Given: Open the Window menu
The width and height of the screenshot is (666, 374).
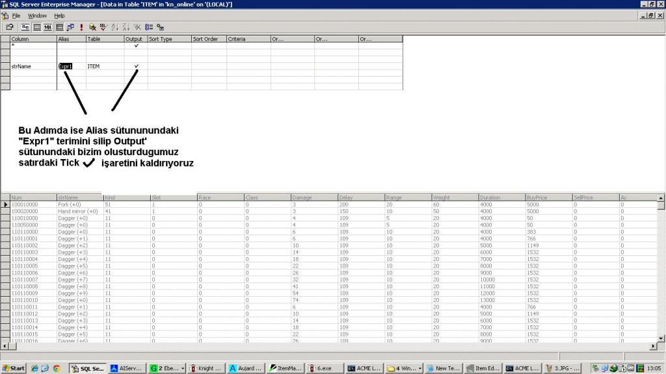Looking at the screenshot, I should point(37,16).
